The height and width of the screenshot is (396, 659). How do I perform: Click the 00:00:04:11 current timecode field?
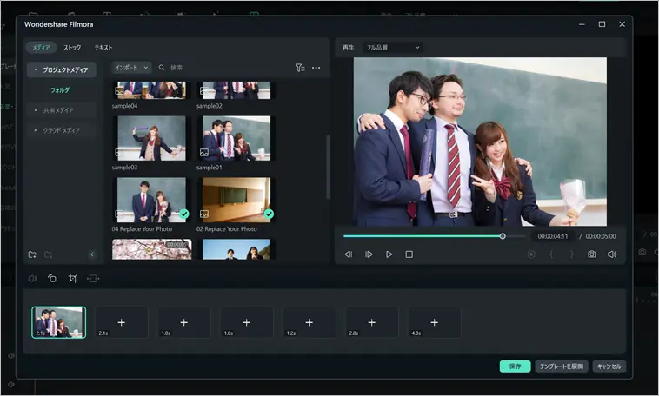click(553, 236)
